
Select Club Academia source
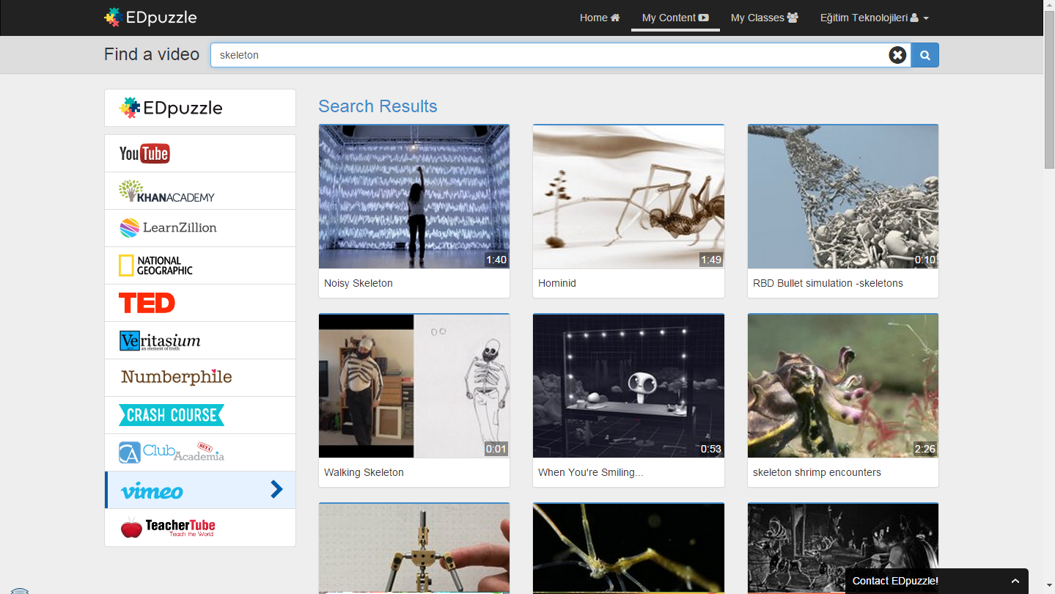point(200,452)
